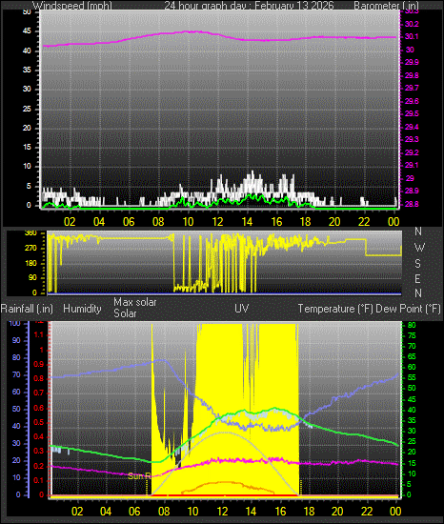Screen dimensions: 444x524
Task: Click hour 18 under the windspeed chart
Action: pyautogui.click(x=305, y=222)
